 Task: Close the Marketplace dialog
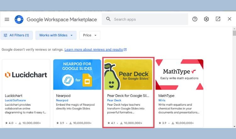tap(229, 19)
